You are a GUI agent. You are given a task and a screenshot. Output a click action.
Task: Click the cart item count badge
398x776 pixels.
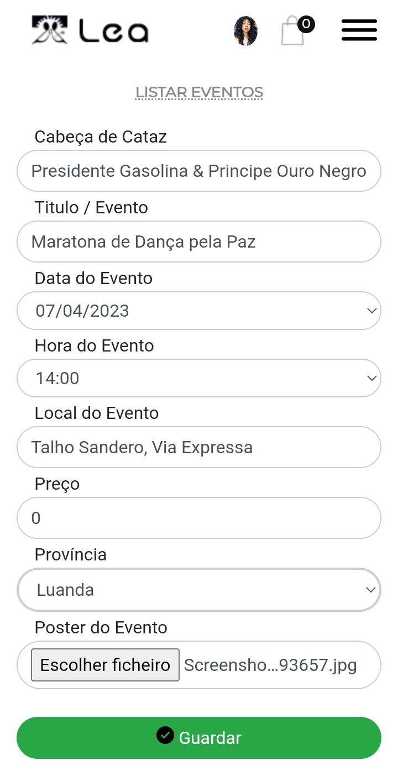(x=306, y=24)
